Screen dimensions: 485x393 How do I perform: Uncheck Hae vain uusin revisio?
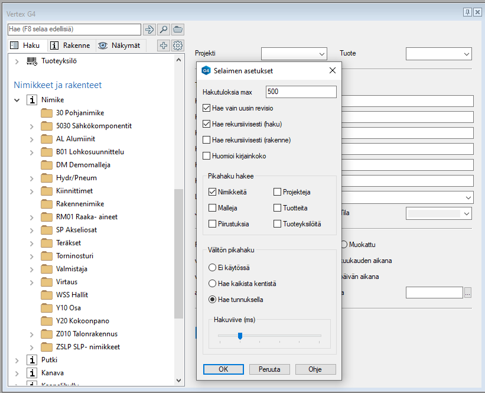tap(206, 108)
